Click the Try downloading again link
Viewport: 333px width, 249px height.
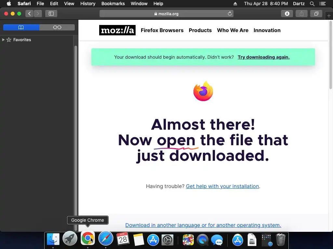tap(263, 57)
